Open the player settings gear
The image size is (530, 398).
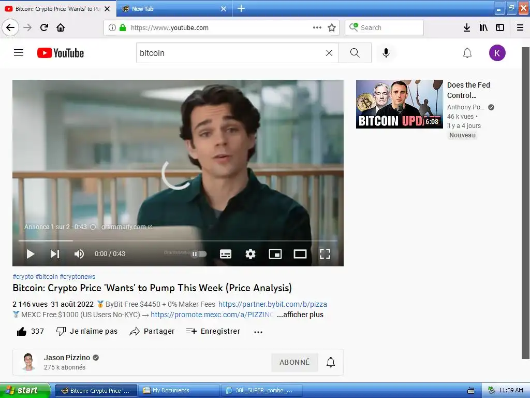(250, 254)
